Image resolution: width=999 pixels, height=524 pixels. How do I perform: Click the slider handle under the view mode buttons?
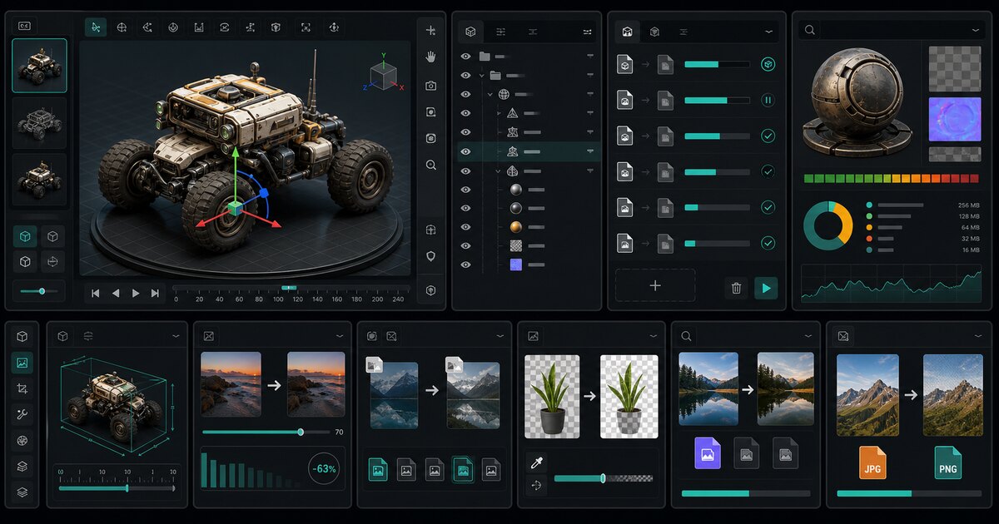pos(42,291)
